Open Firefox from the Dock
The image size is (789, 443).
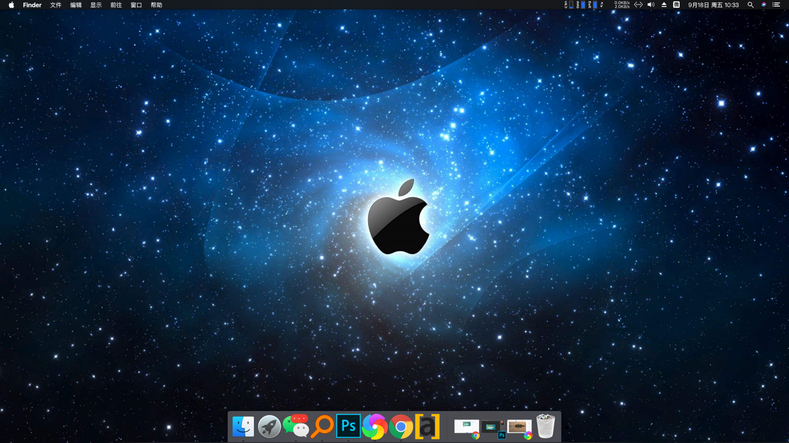374,426
